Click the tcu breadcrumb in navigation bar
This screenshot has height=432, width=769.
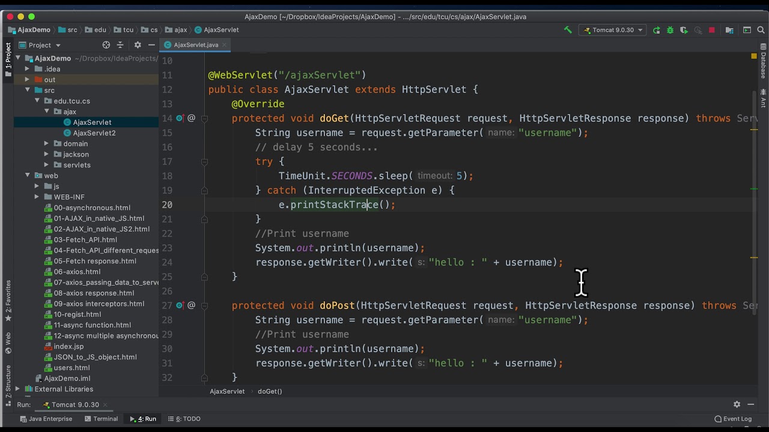coord(124,30)
